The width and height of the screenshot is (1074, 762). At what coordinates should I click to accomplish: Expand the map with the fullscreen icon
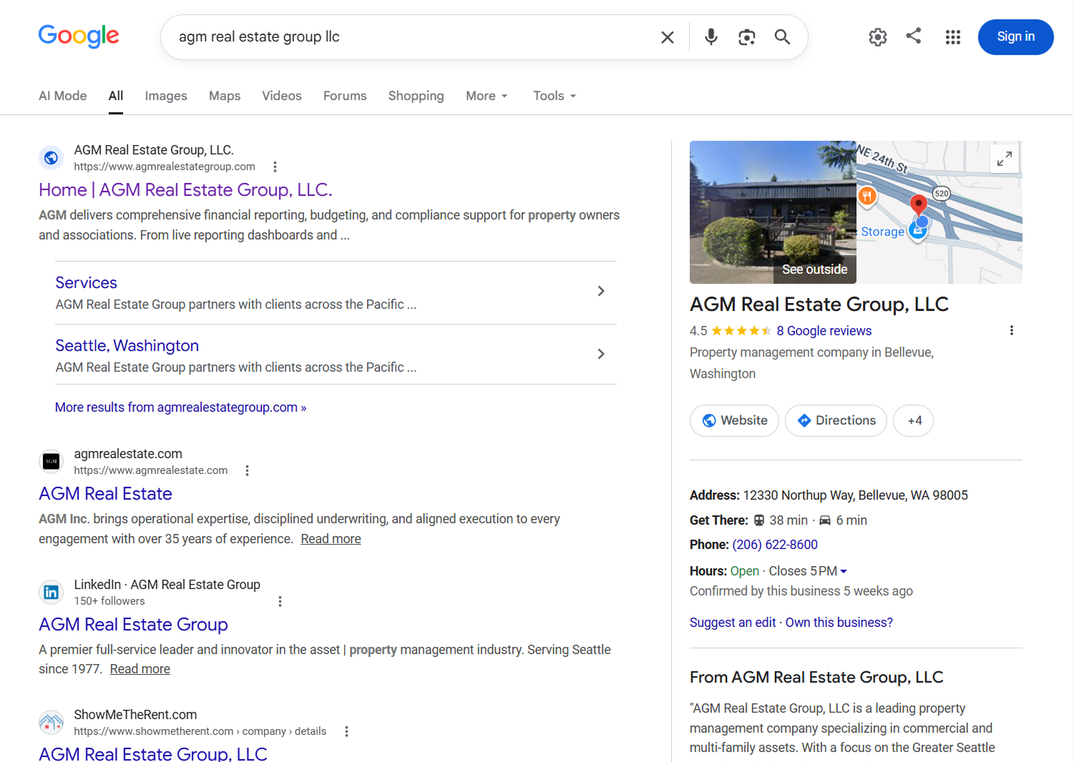click(x=1004, y=158)
